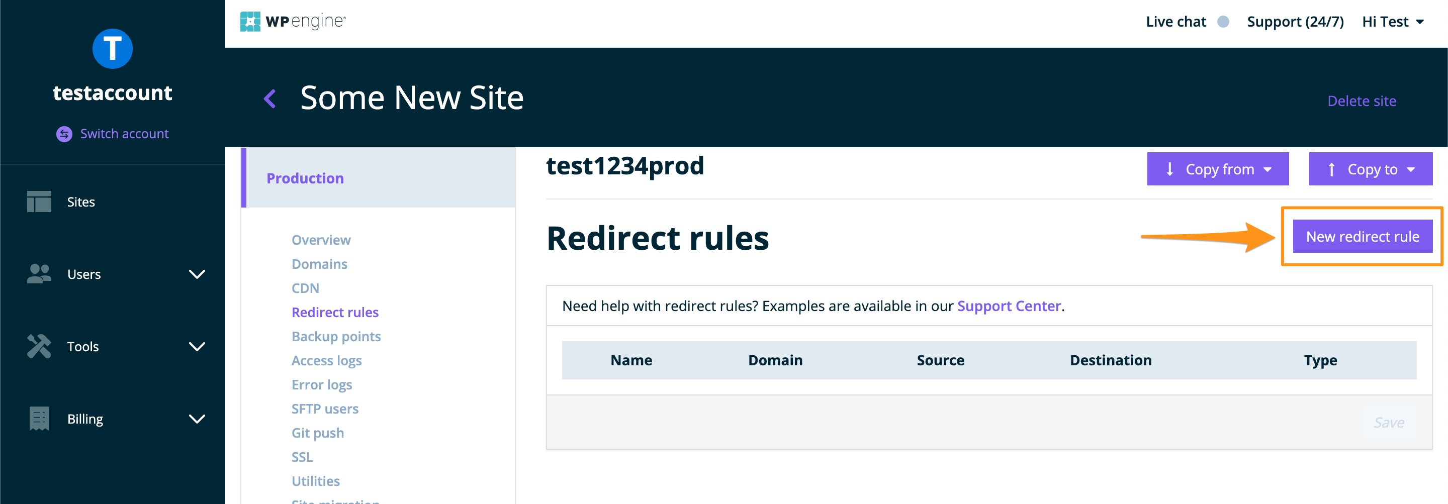The image size is (1448, 504).
Task: Go back using the arrow beside Some New Site
Action: pyautogui.click(x=270, y=98)
